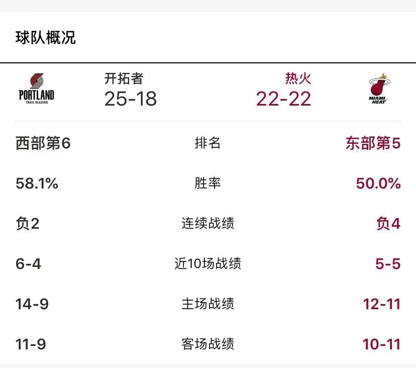Screen dimensions: 416x368
Task: Select the 胜率 row label
Action: click(207, 183)
